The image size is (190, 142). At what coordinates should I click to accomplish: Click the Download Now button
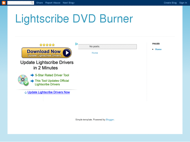coord(47,53)
